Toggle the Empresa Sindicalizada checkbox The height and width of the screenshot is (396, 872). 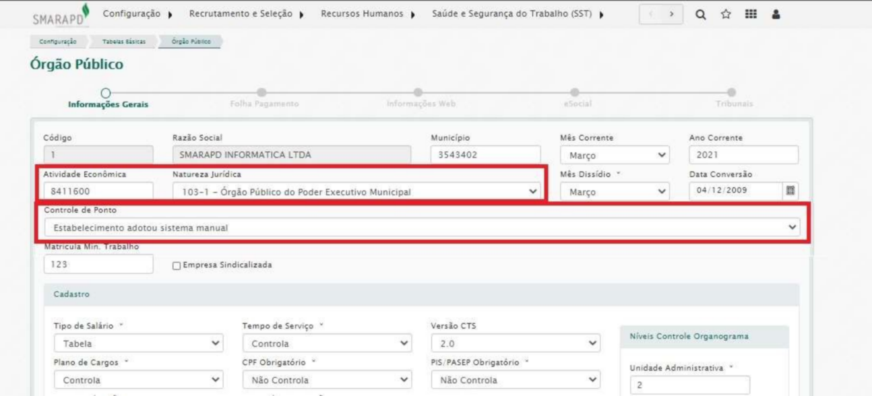point(177,265)
